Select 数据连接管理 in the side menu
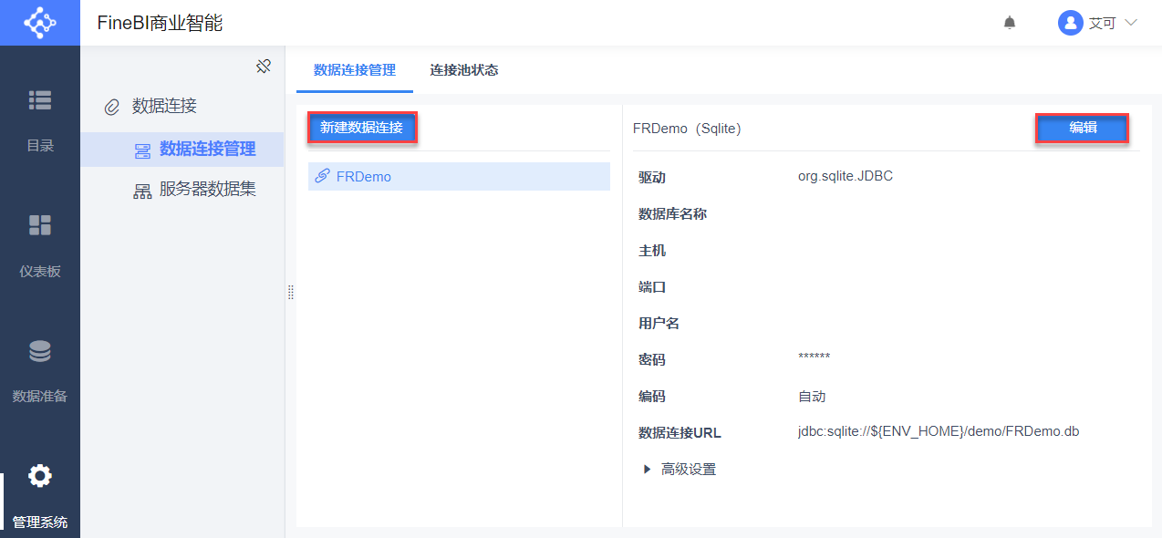This screenshot has width=1162, height=538. click(182, 150)
